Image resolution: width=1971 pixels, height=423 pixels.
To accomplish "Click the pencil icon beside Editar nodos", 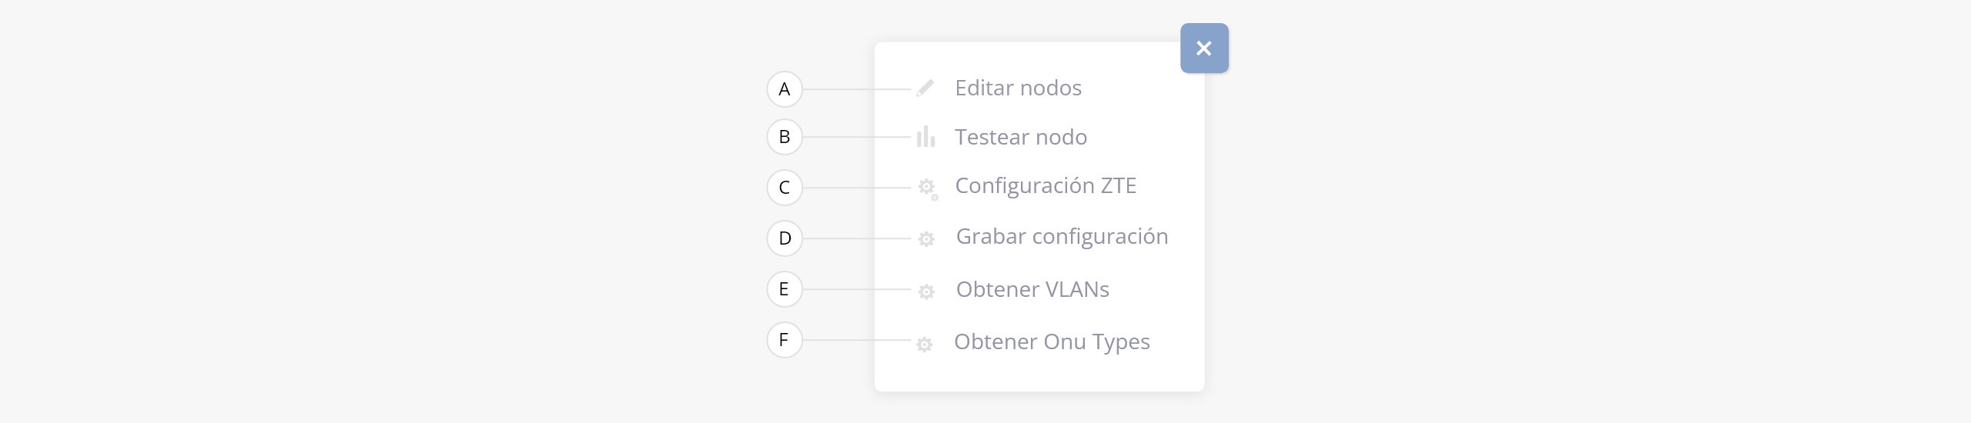I will (925, 88).
